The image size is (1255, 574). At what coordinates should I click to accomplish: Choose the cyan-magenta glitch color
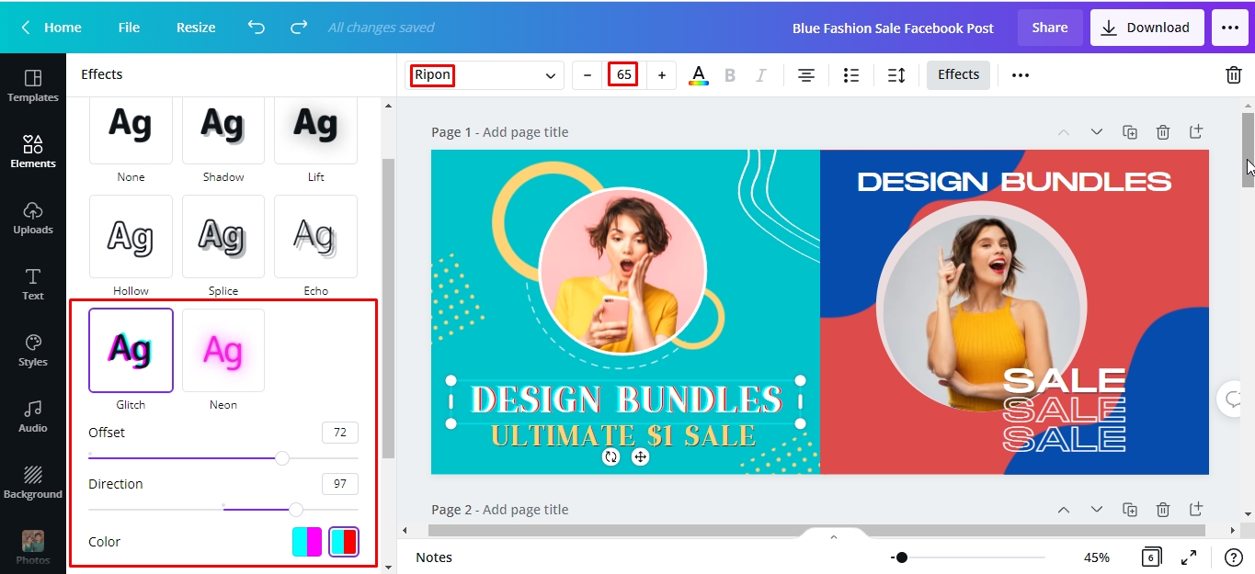click(307, 542)
